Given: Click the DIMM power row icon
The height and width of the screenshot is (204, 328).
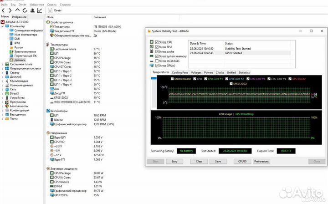Looking at the screenshot, I should click(52, 186).
